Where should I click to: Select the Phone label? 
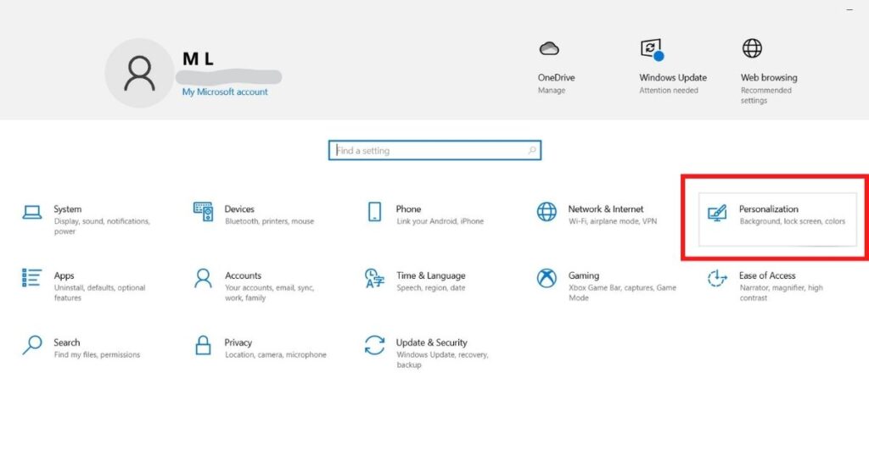click(x=408, y=209)
